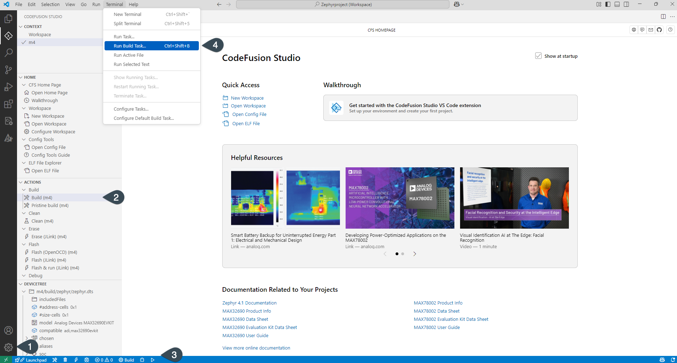Expand the chosen devicetree node
The width and height of the screenshot is (677, 363).
click(27, 338)
